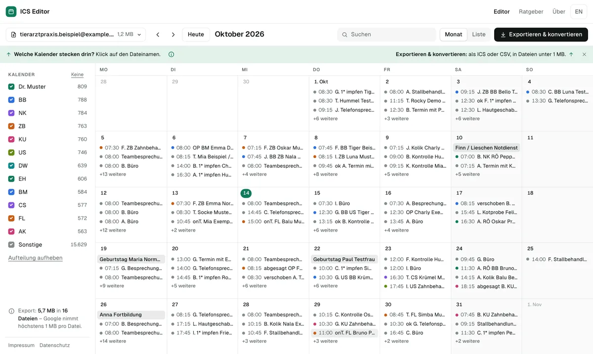Open the 'Finn / Lieschen Notdienst' event

tap(487, 148)
